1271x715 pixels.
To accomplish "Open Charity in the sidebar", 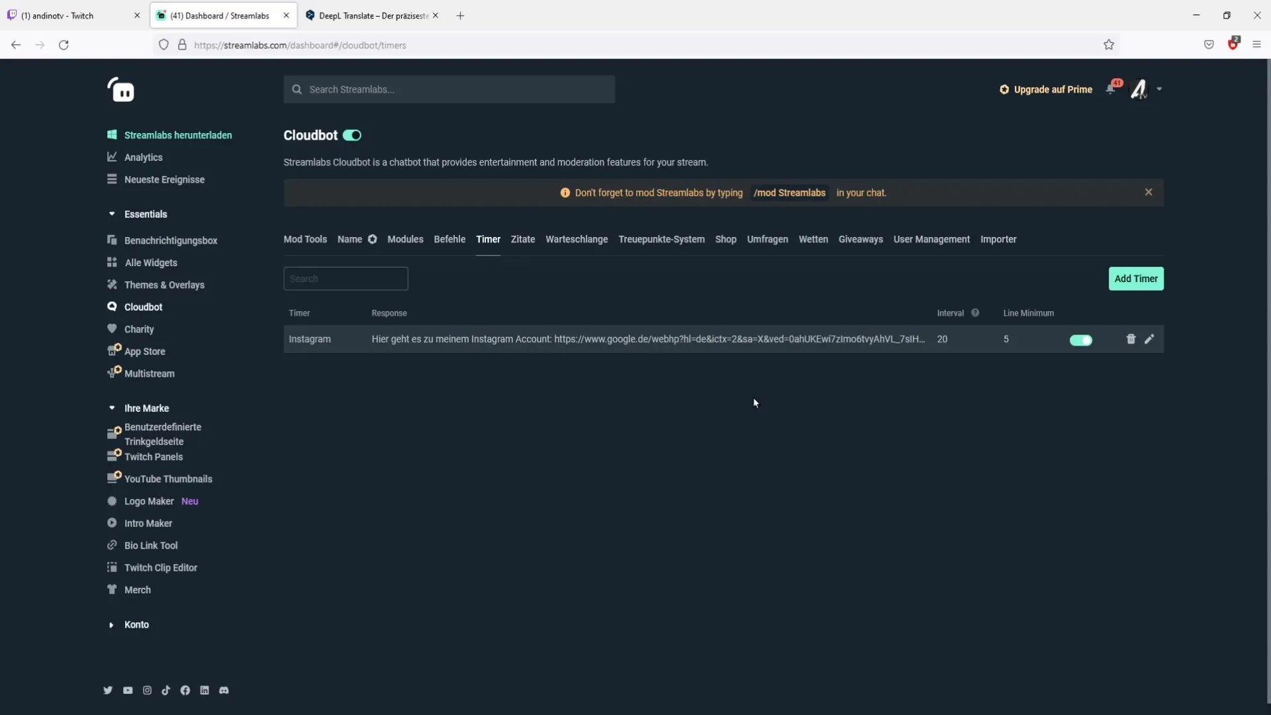I will 130,329.
